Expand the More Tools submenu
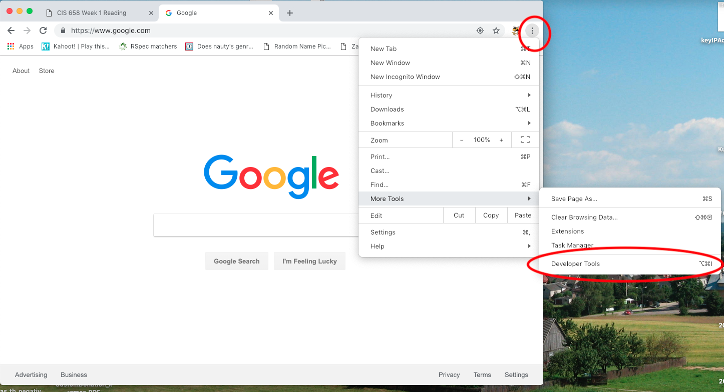 449,198
